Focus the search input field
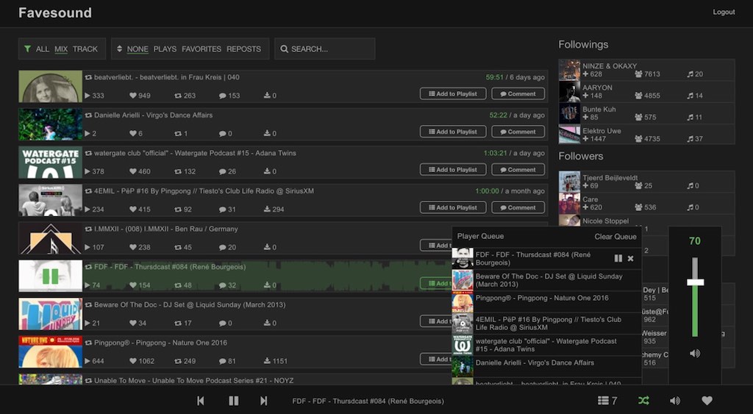This screenshot has width=753, height=414. pyautogui.click(x=324, y=49)
